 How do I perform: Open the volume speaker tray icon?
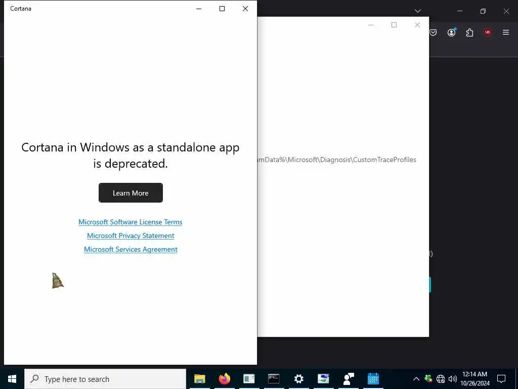click(453, 379)
